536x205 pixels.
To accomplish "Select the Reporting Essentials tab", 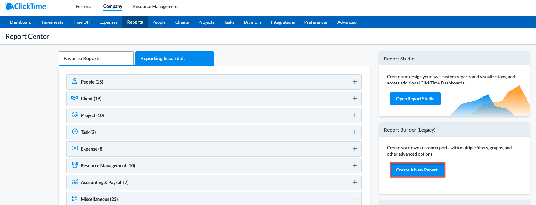I will (x=175, y=59).
